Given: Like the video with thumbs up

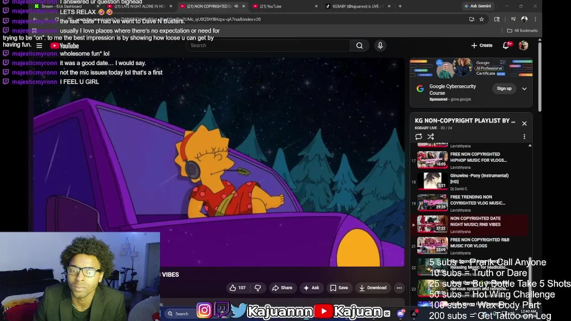Looking at the screenshot, I should 237,288.
